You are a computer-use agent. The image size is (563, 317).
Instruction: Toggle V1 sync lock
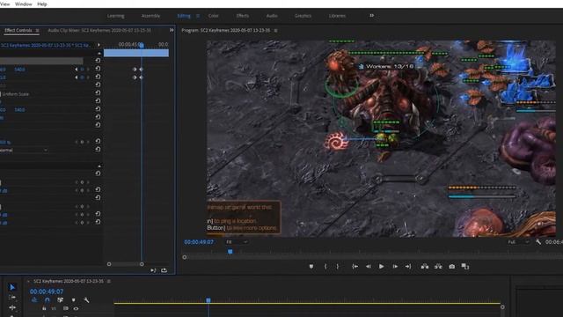pos(66,308)
